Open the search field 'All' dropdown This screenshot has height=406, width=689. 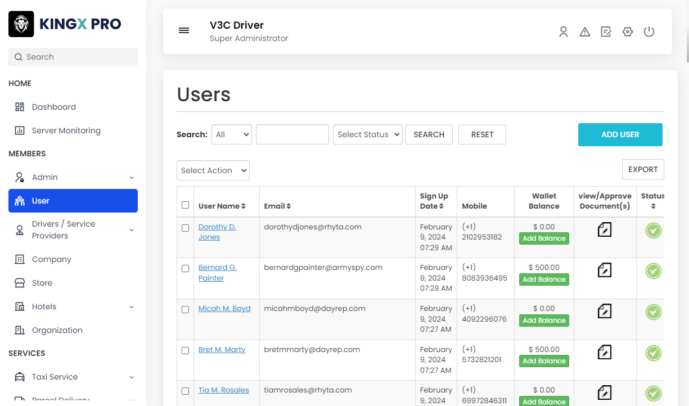(232, 134)
